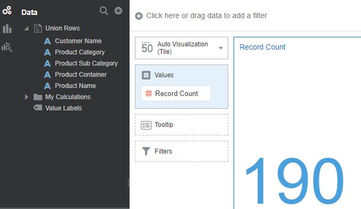Select the Product Sub Category attribute icon
Image resolution: width=361 pixels, height=209 pixels.
47,63
